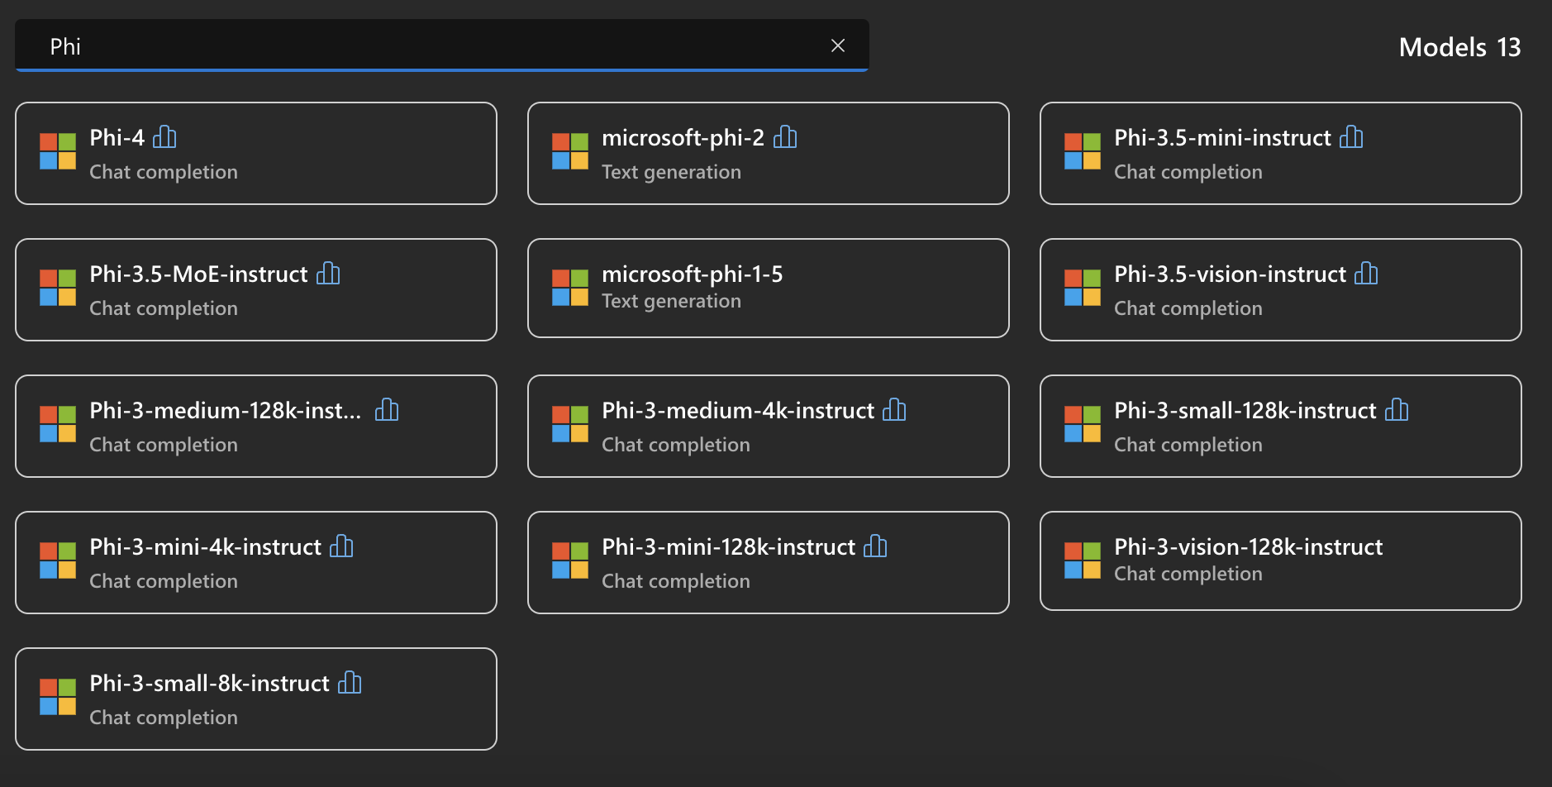The width and height of the screenshot is (1552, 787).
Task: Click Microsoft logo on Phi-3-medium-128k-inst… card
Action: point(58,424)
